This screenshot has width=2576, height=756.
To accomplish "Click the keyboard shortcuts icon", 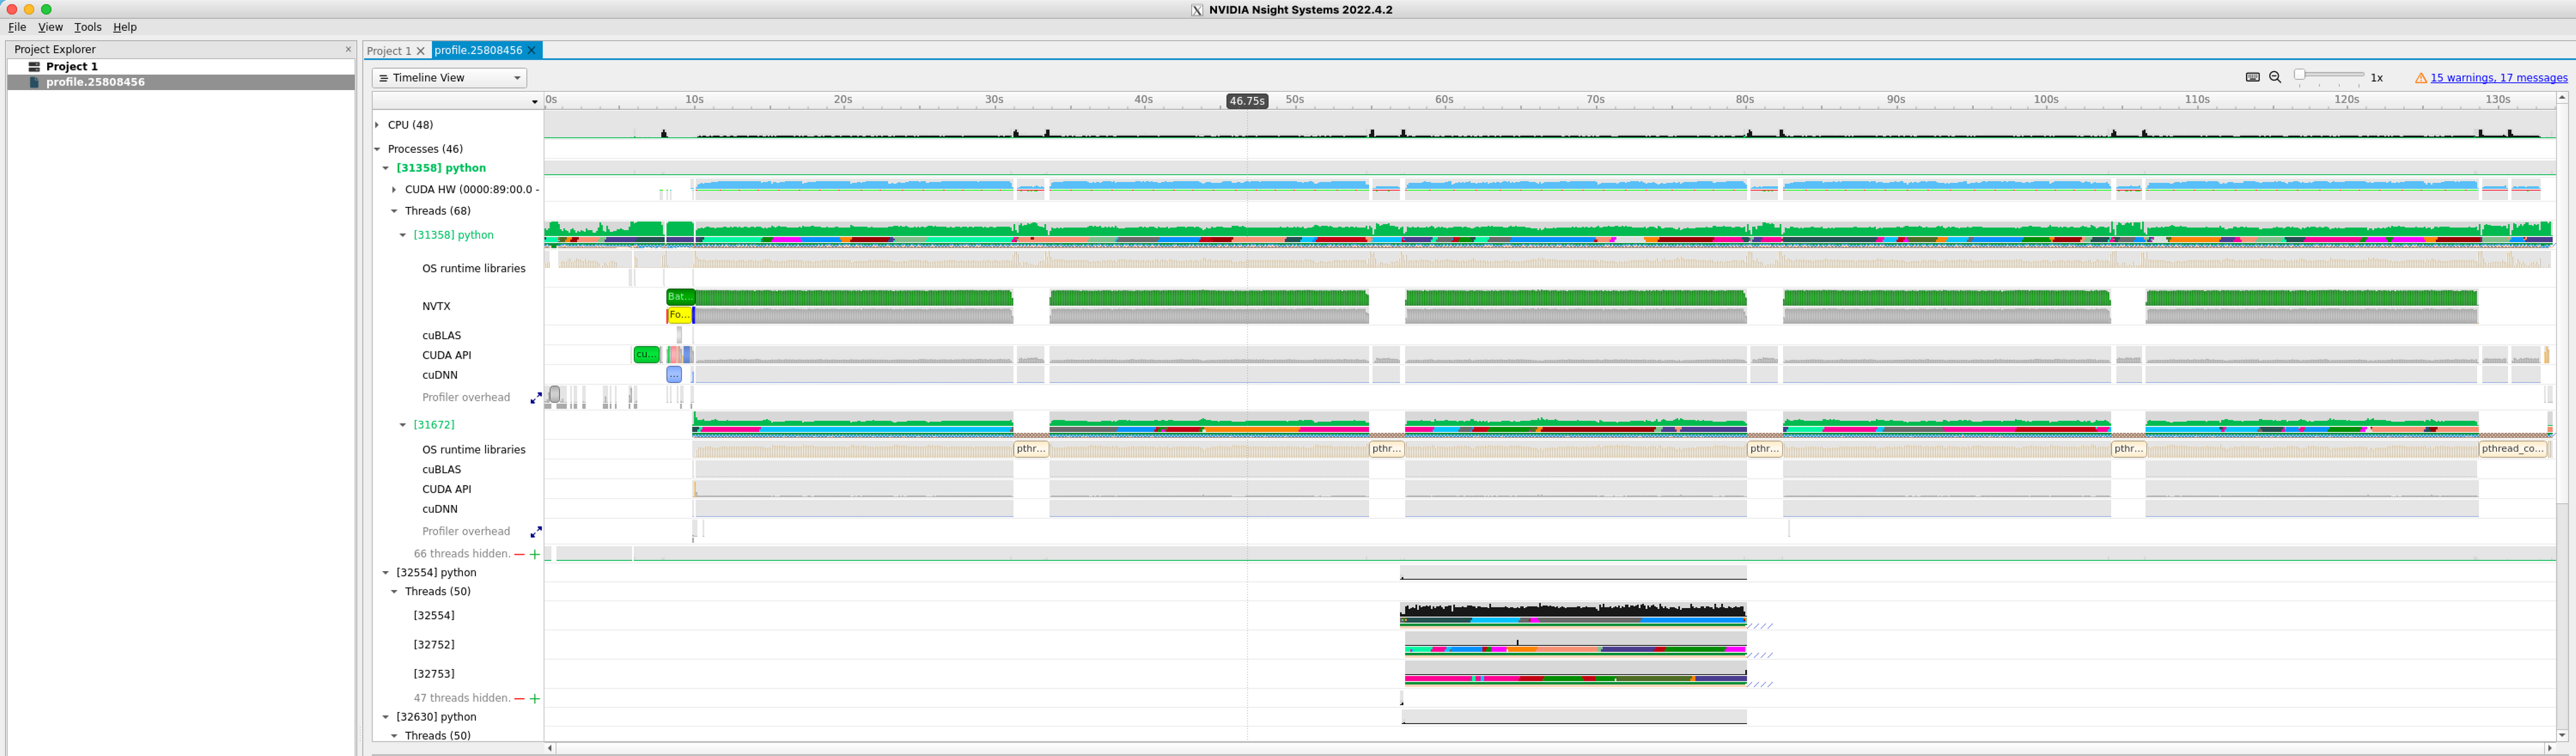I will tap(2252, 77).
